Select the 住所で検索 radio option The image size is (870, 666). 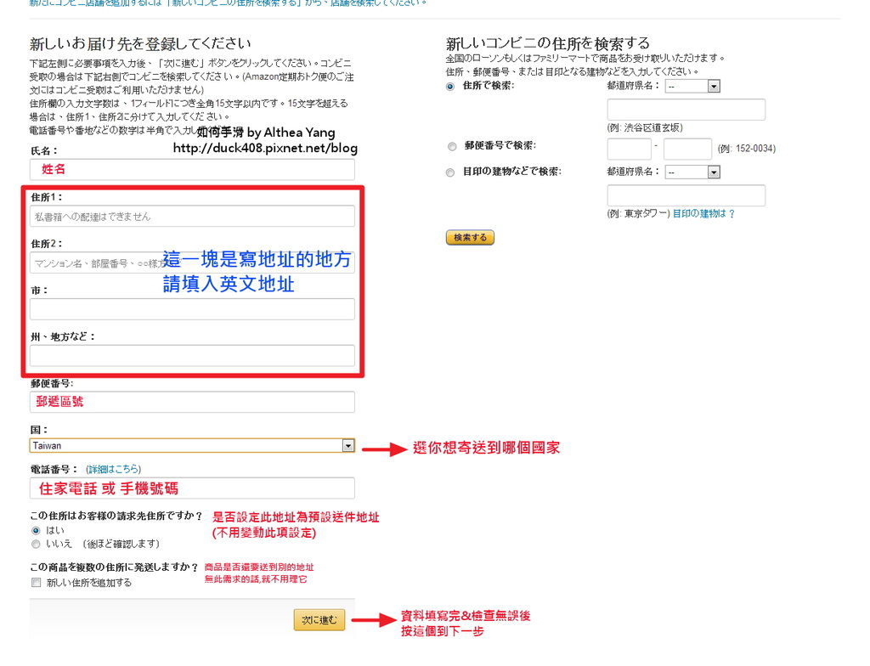(x=450, y=87)
